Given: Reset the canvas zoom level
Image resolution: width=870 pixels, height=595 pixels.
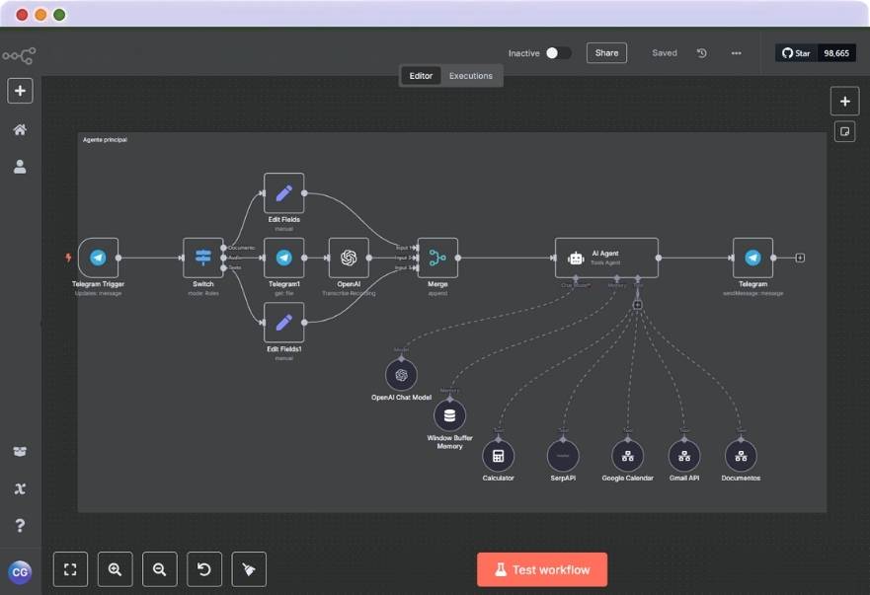Looking at the screenshot, I should pyautogui.click(x=204, y=569).
